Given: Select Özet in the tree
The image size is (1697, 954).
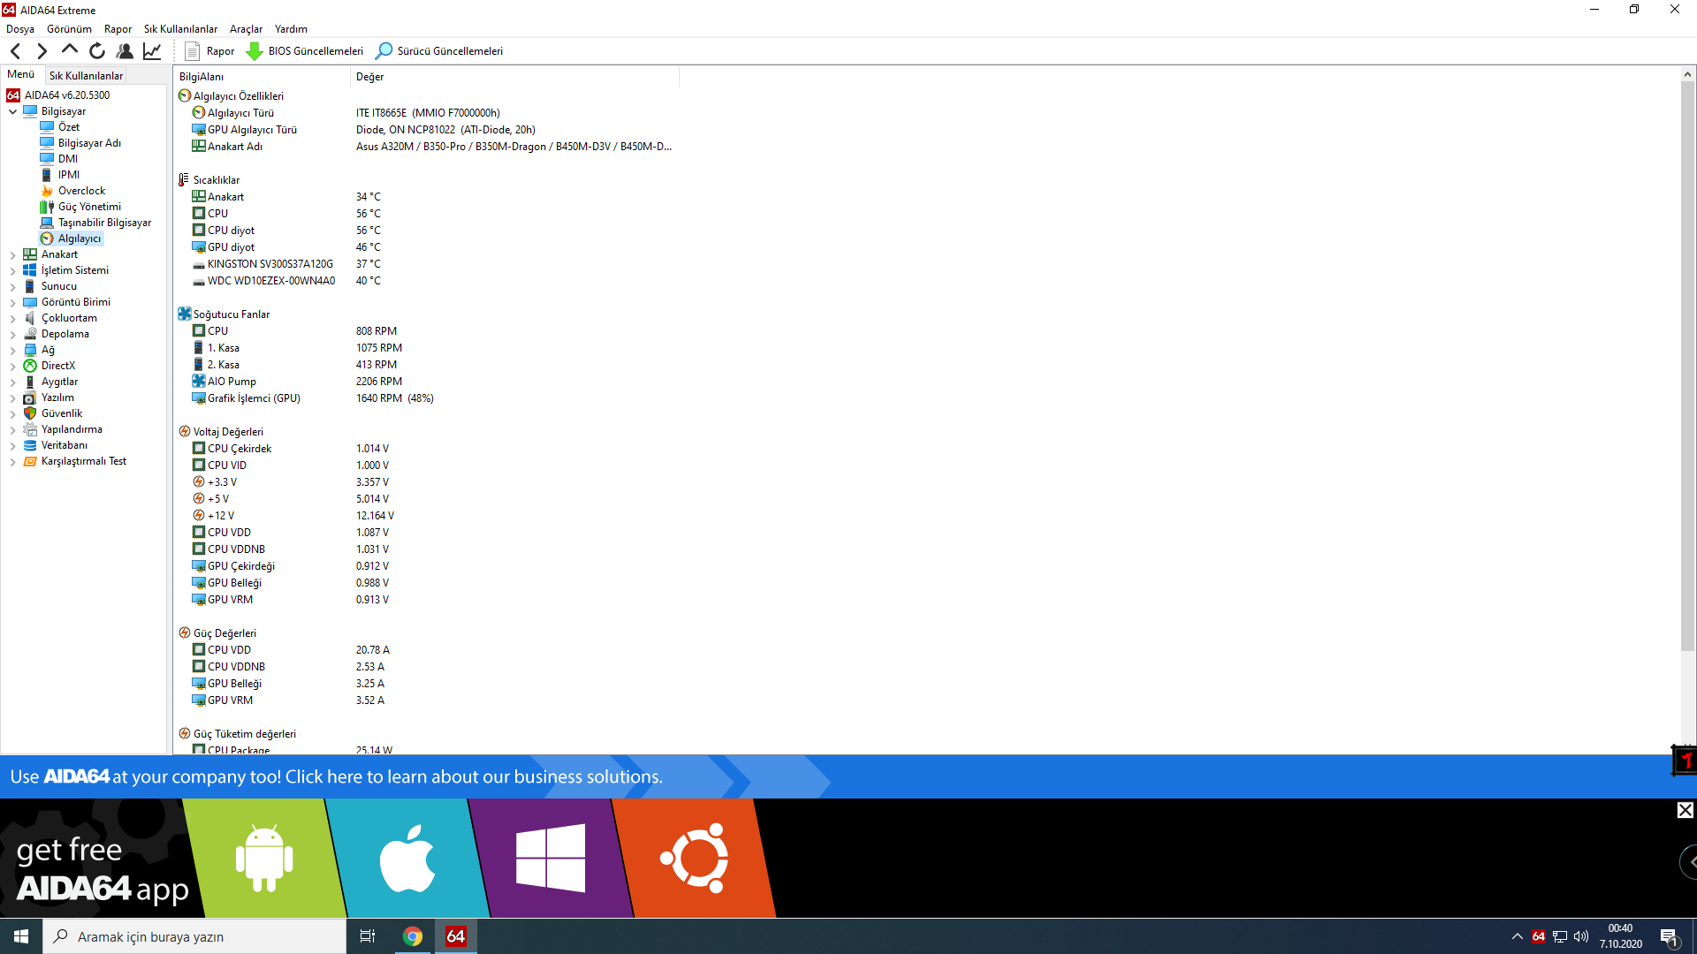Looking at the screenshot, I should 68,127.
